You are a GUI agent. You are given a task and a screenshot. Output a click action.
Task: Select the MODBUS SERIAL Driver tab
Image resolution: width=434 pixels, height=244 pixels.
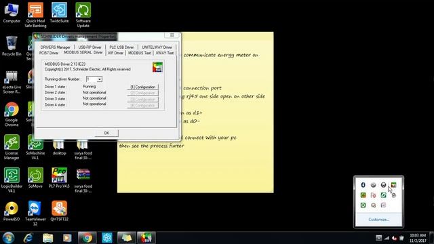pos(83,52)
